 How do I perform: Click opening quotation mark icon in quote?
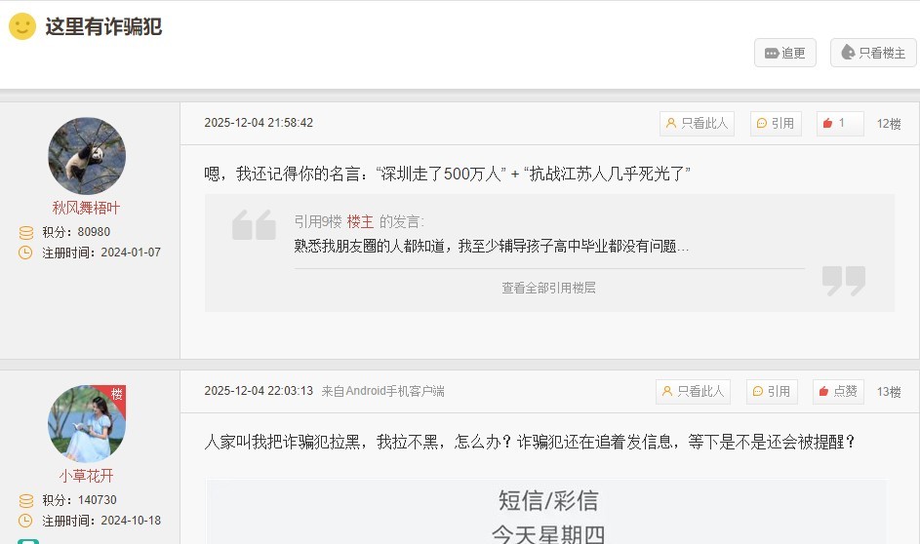coord(254,225)
